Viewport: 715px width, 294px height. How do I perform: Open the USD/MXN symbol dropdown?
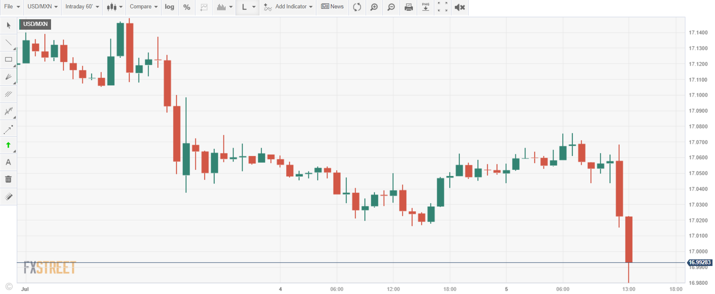(42, 7)
